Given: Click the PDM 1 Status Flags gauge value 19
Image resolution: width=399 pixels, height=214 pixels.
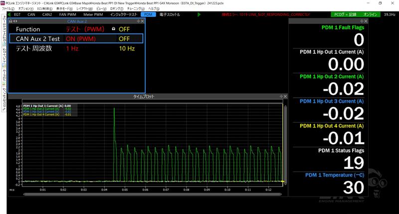Looking at the screenshot, I should (354, 163).
